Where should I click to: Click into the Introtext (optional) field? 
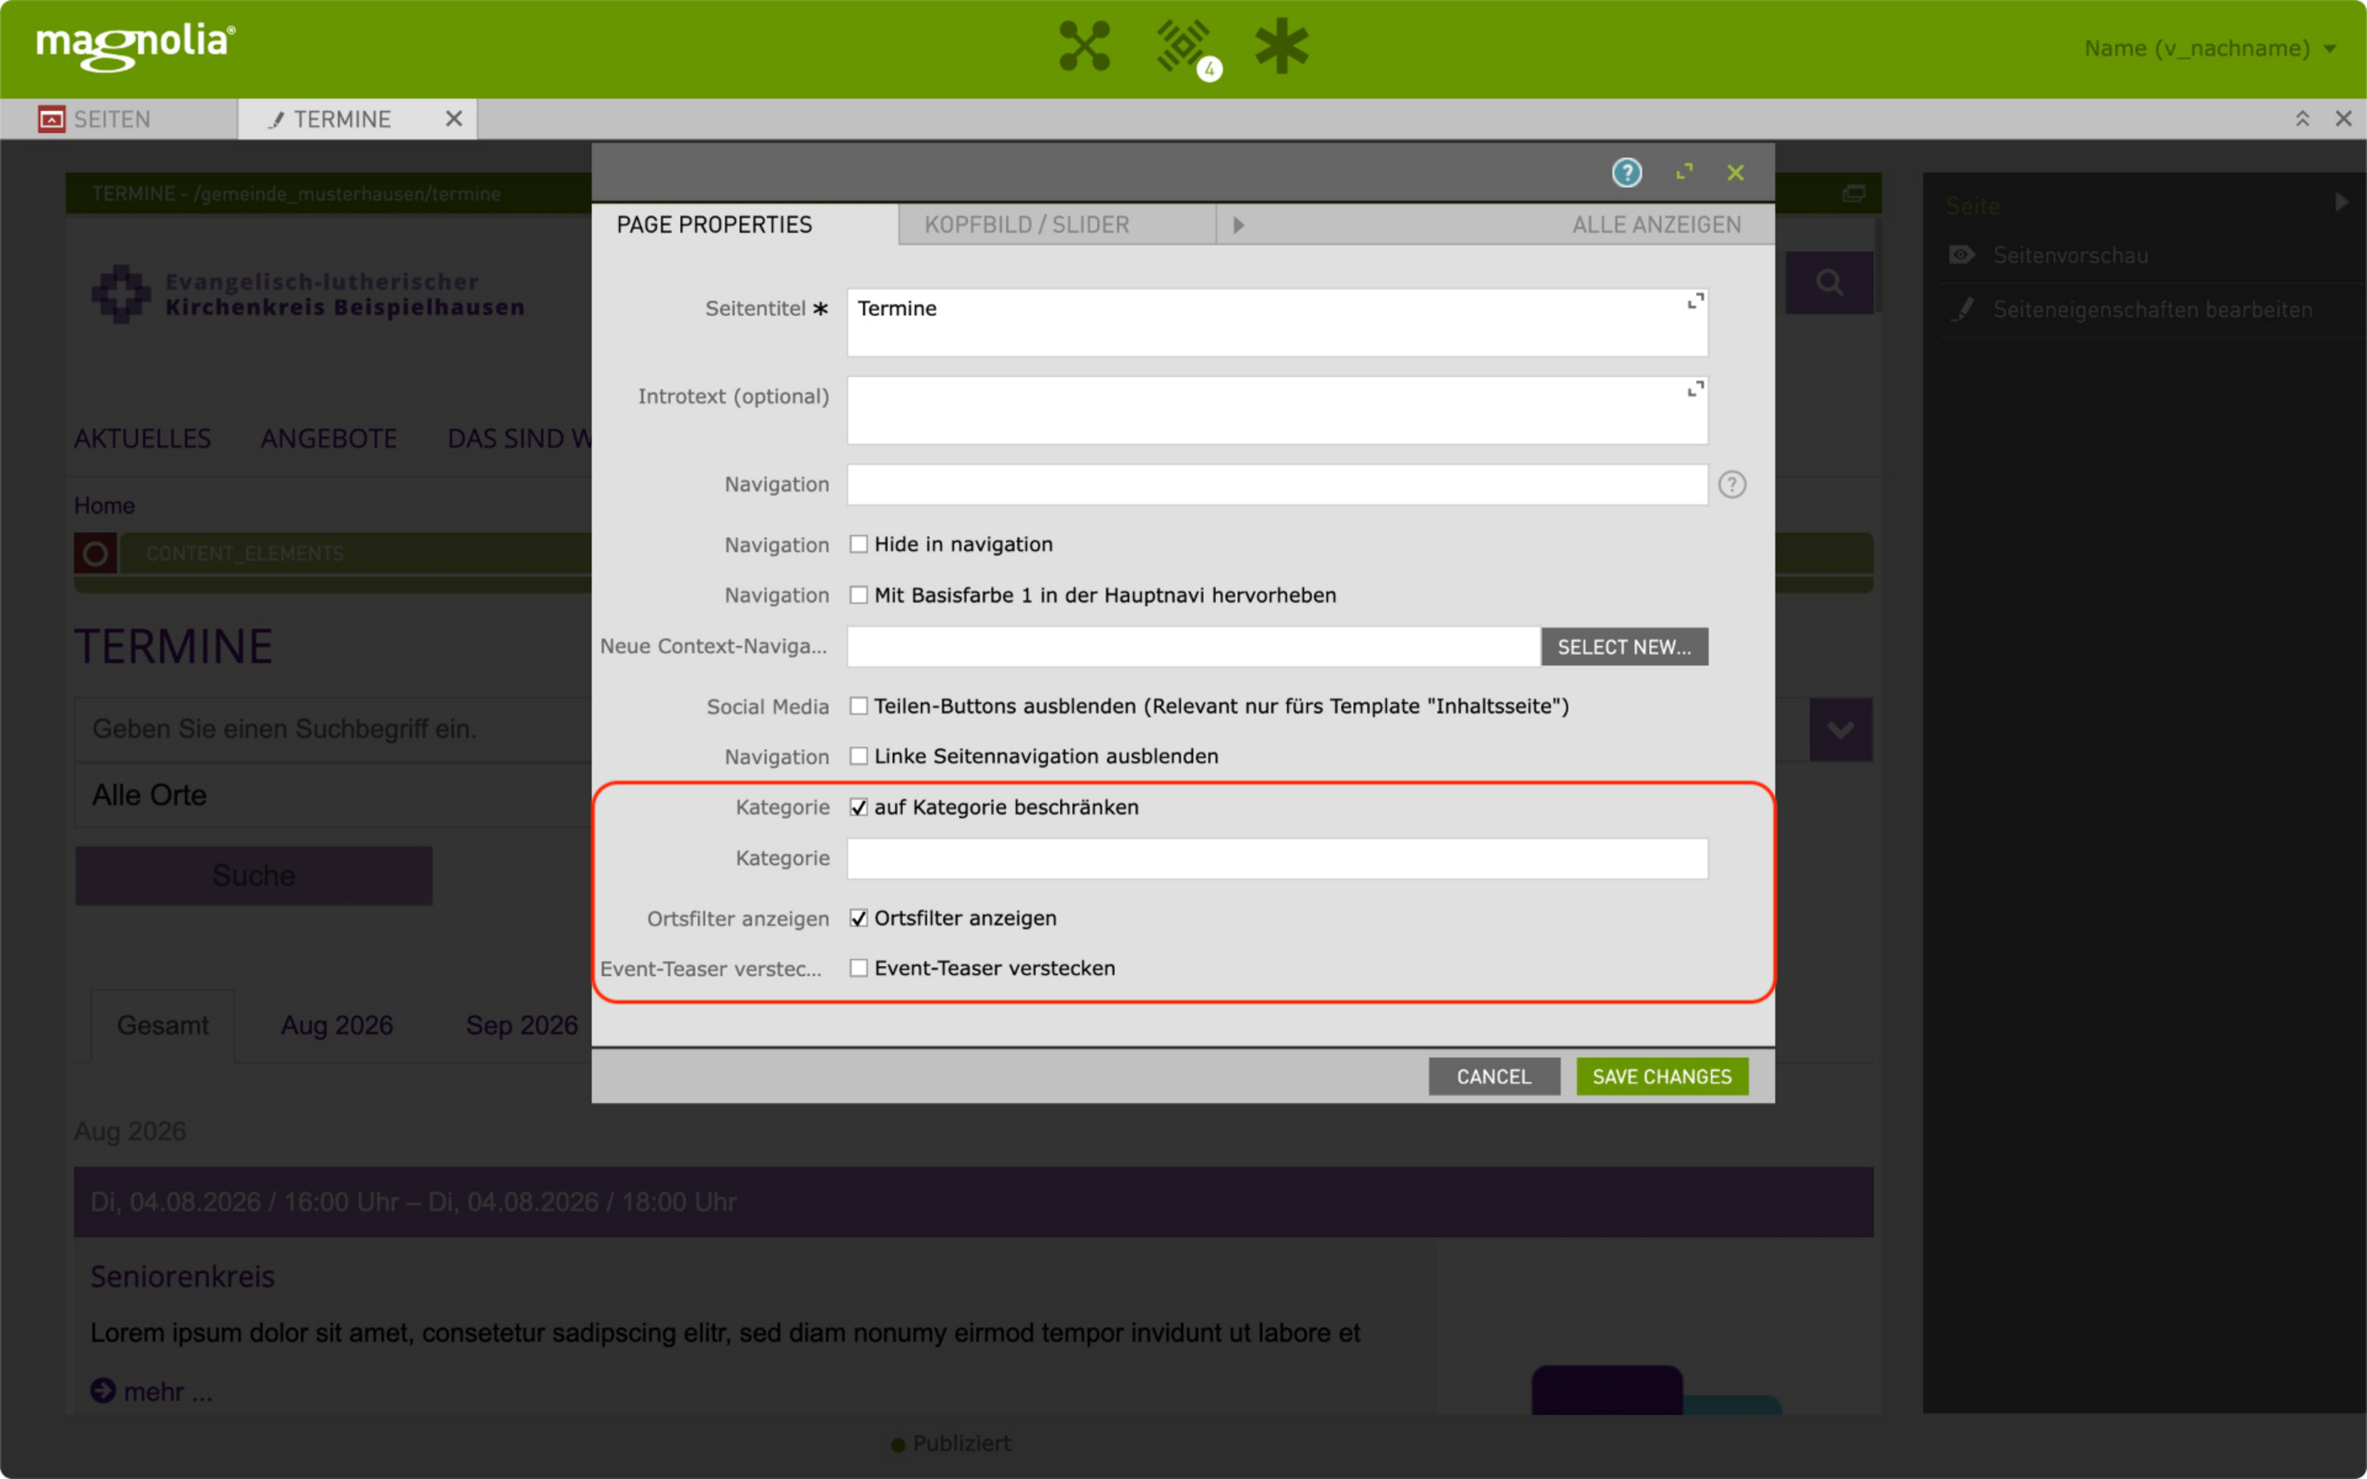click(1277, 410)
